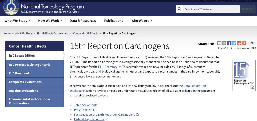Image resolution: width=257 pixels, height=121 pixels.
Task: Click the SEARCH button
Action: click(x=247, y=9)
